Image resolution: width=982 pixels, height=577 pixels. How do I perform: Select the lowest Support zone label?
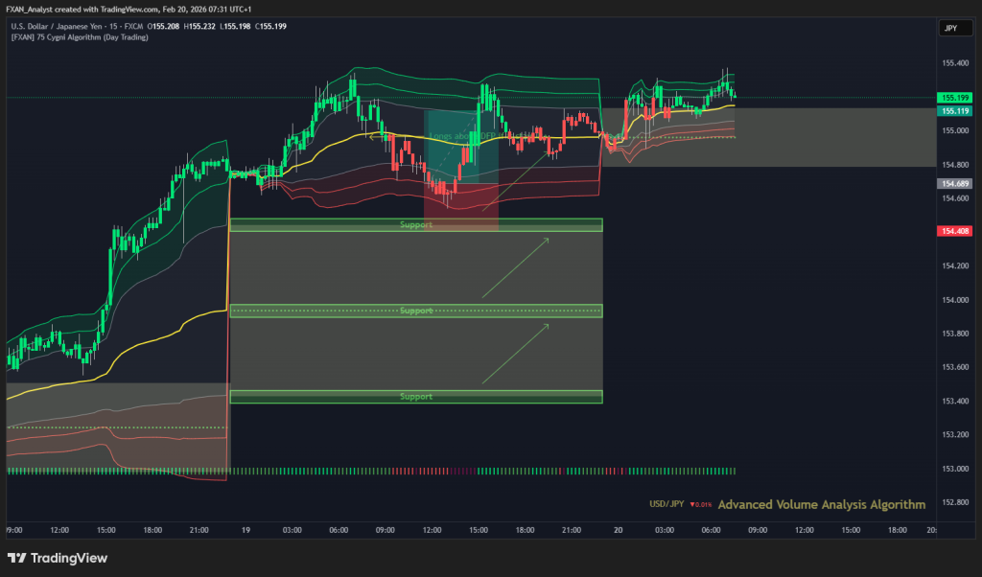tap(416, 397)
